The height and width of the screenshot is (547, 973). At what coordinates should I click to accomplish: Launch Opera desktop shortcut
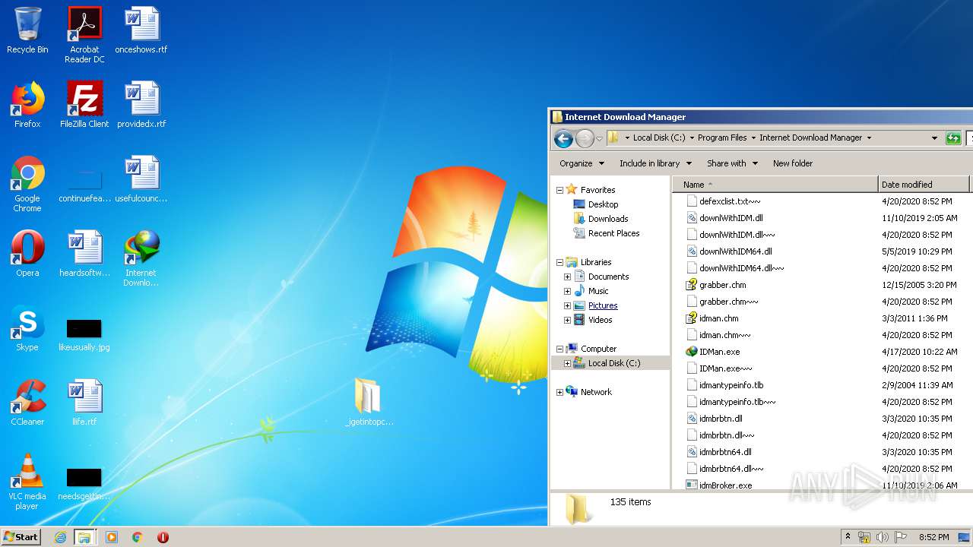(x=27, y=254)
